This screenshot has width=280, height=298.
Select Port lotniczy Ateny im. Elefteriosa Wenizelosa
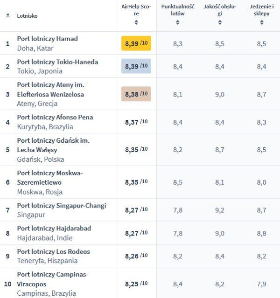coord(50,90)
